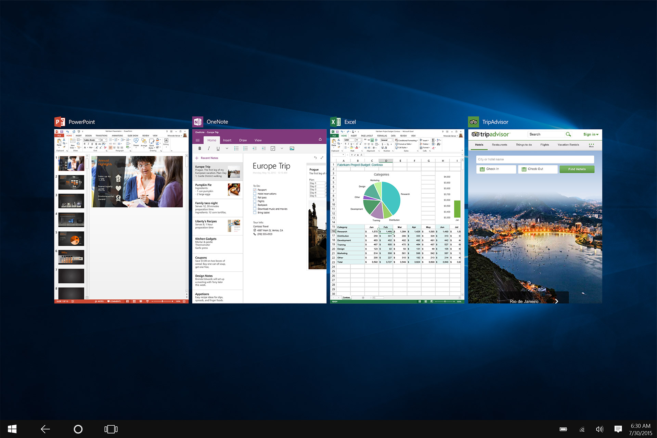
Task: Click the numbered list icon in OneNote
Action: point(245,149)
